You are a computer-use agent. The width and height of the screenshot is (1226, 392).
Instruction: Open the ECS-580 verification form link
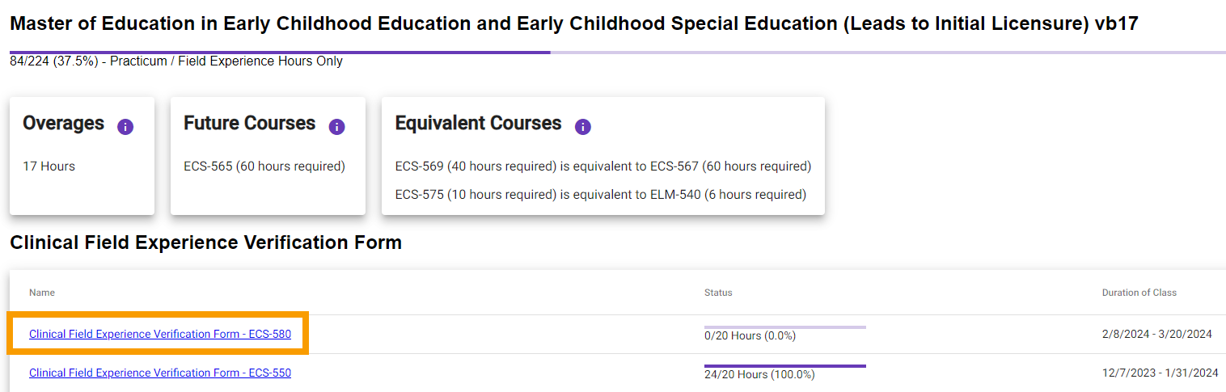point(160,334)
